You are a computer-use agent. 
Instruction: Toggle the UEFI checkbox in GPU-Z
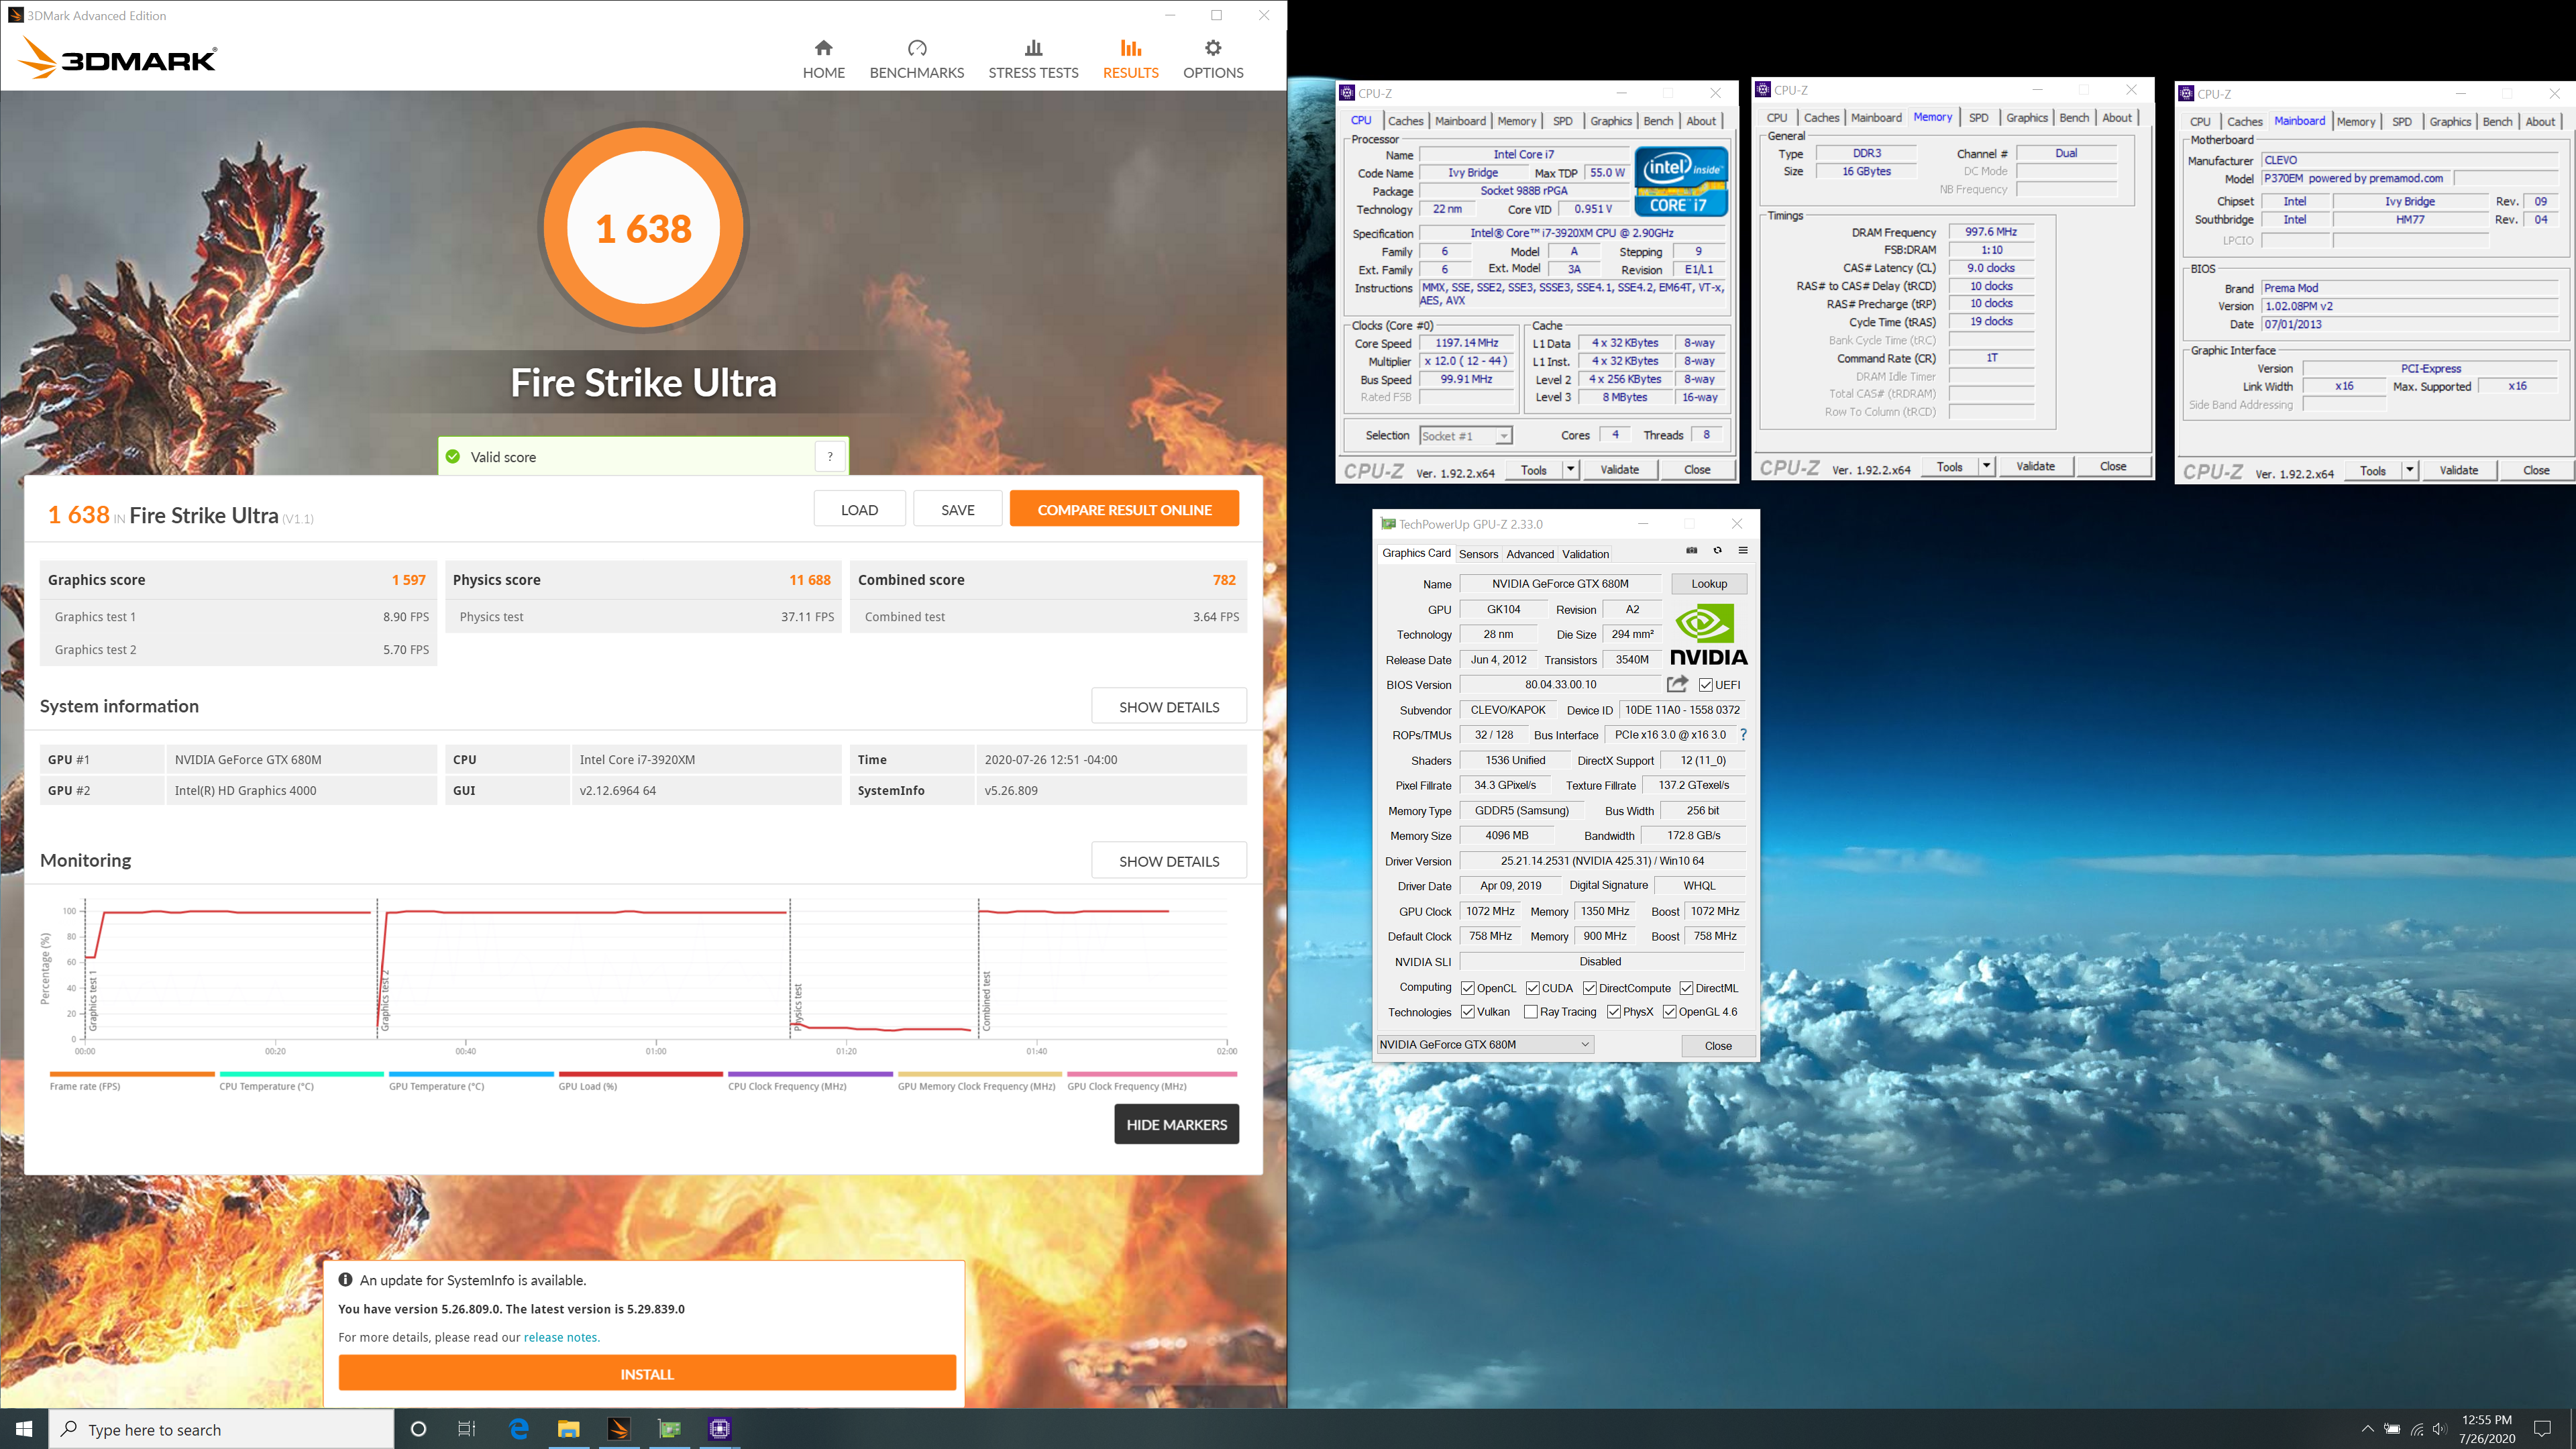coord(1705,685)
